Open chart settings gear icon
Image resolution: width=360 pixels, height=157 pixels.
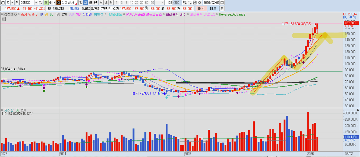coord(200,2)
